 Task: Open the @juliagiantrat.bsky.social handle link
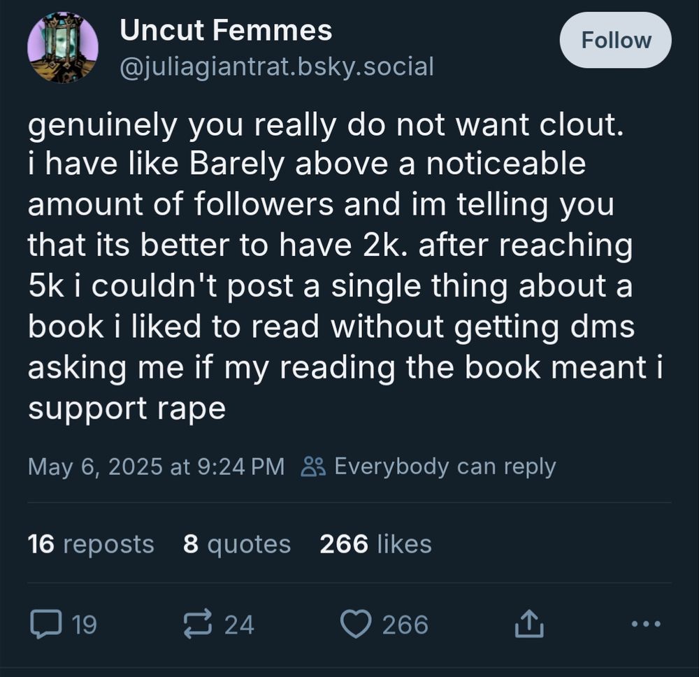pyautogui.click(x=277, y=66)
